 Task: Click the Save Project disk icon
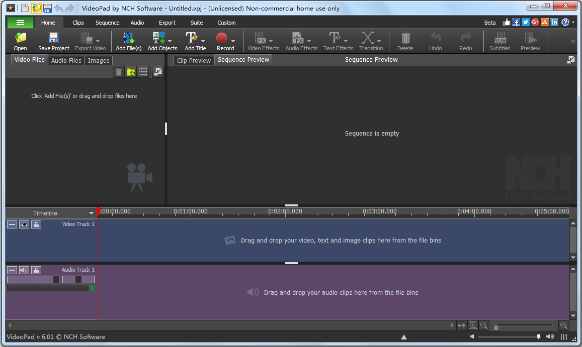pyautogui.click(x=53, y=39)
